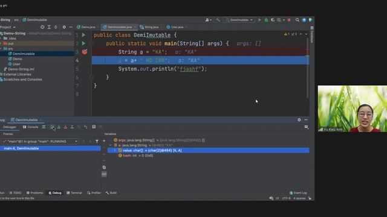Open Search Everywhere magnifier icon
Screen dimensions: 387x217
pos(298,20)
